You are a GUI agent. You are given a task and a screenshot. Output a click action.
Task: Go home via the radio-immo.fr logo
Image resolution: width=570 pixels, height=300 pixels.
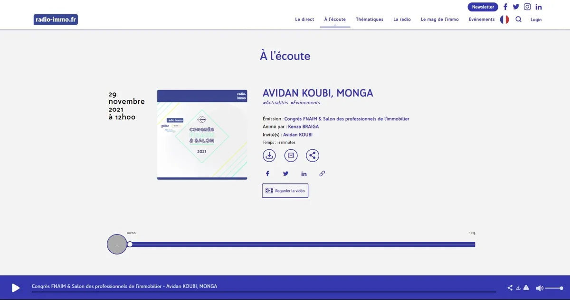coord(56,19)
